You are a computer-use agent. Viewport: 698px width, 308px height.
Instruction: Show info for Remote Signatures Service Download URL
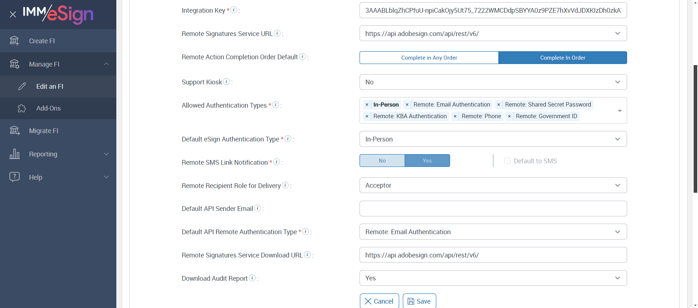tap(308, 255)
